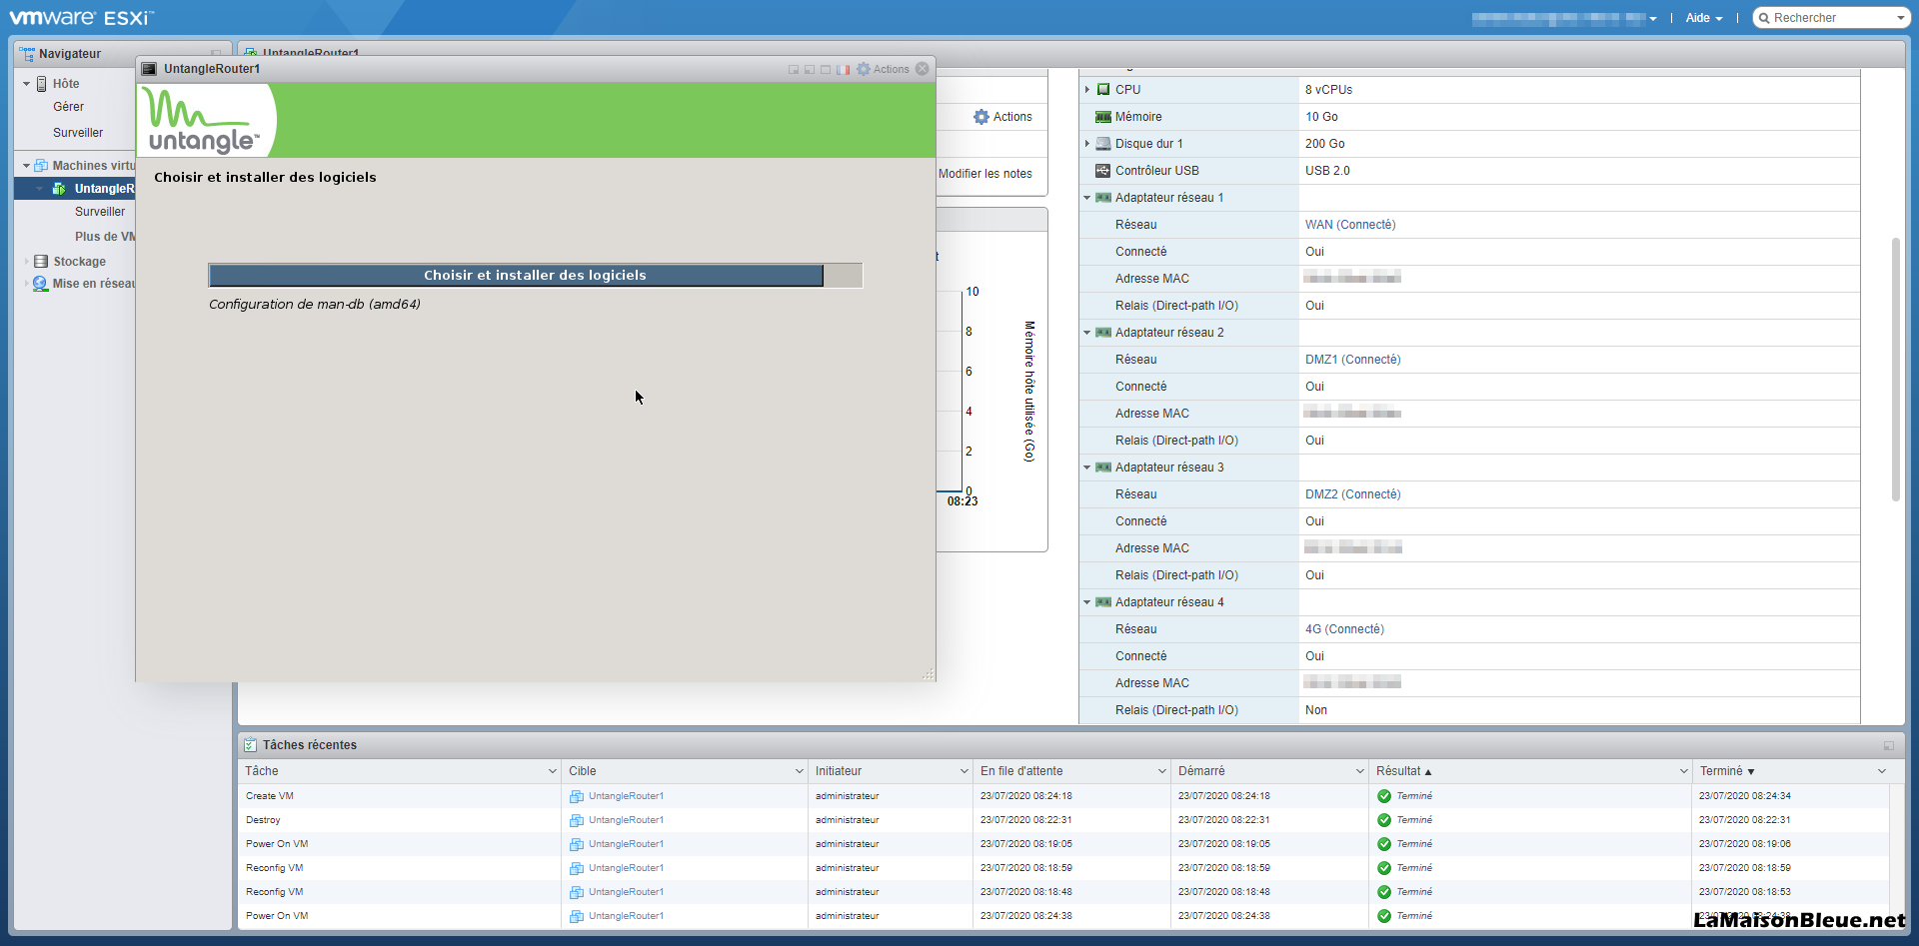Open the Rechercher field dropdown arrow
This screenshot has height=946, width=1919.
coord(1900,18)
